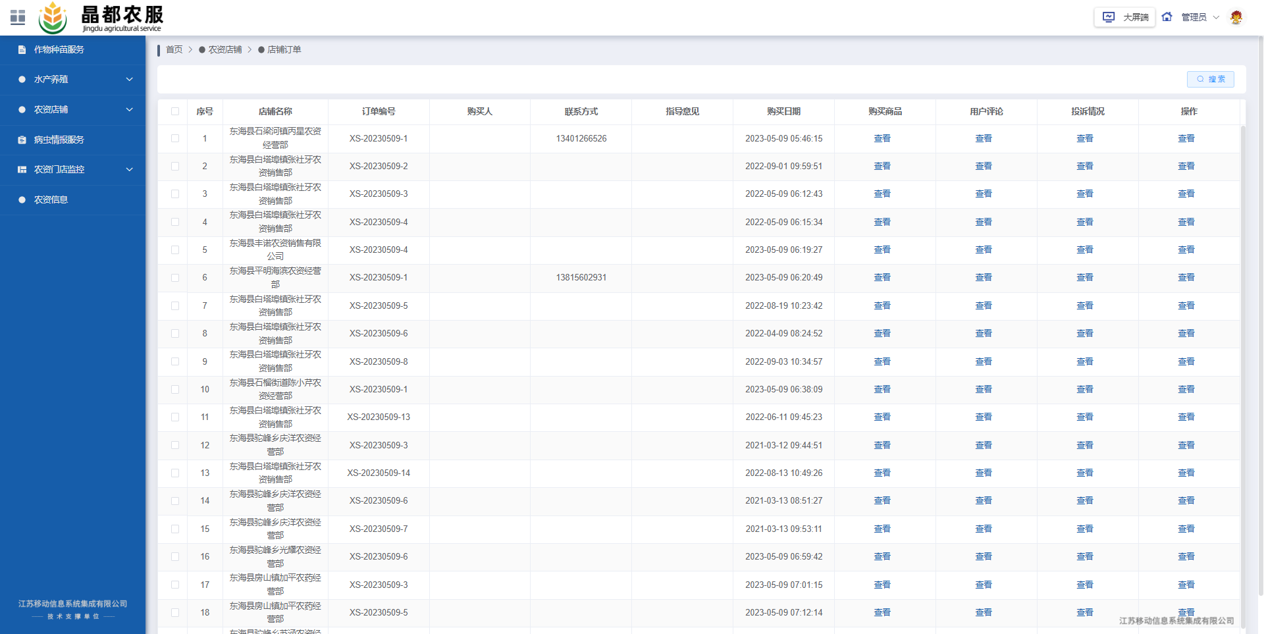View purchased goods for order XS-20230509-13

[x=882, y=417]
